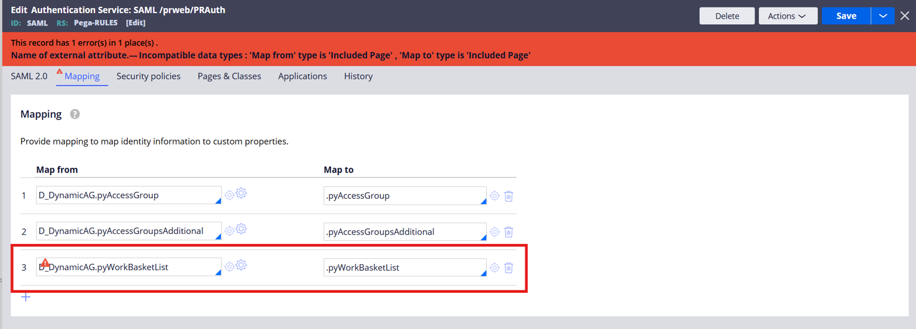Open gear settings for D_DynamicAG.pyAccessGroup row

point(242,194)
